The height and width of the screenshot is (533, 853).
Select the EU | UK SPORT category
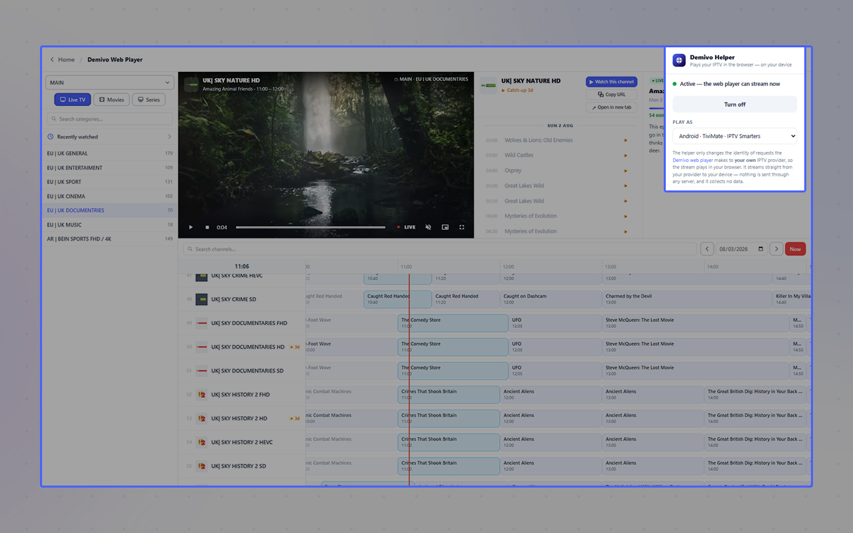tap(110, 182)
